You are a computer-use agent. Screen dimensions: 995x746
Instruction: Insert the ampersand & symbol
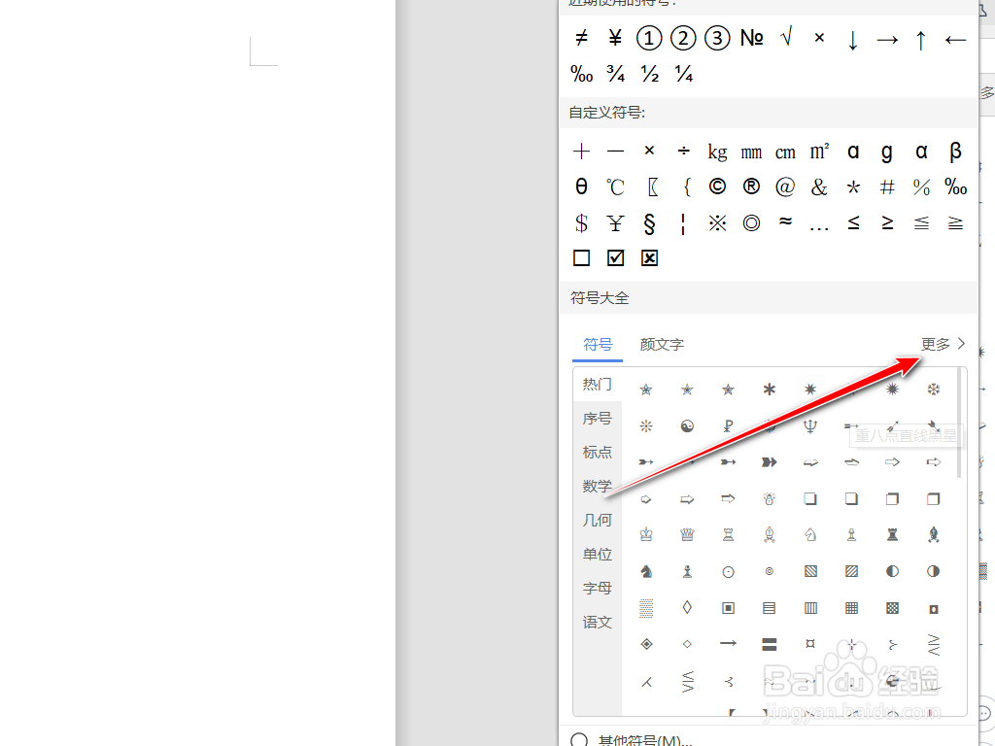(x=819, y=187)
